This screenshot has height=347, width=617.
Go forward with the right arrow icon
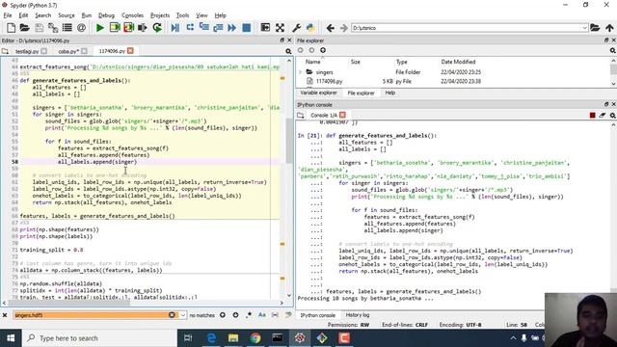pyautogui.click(x=343, y=28)
